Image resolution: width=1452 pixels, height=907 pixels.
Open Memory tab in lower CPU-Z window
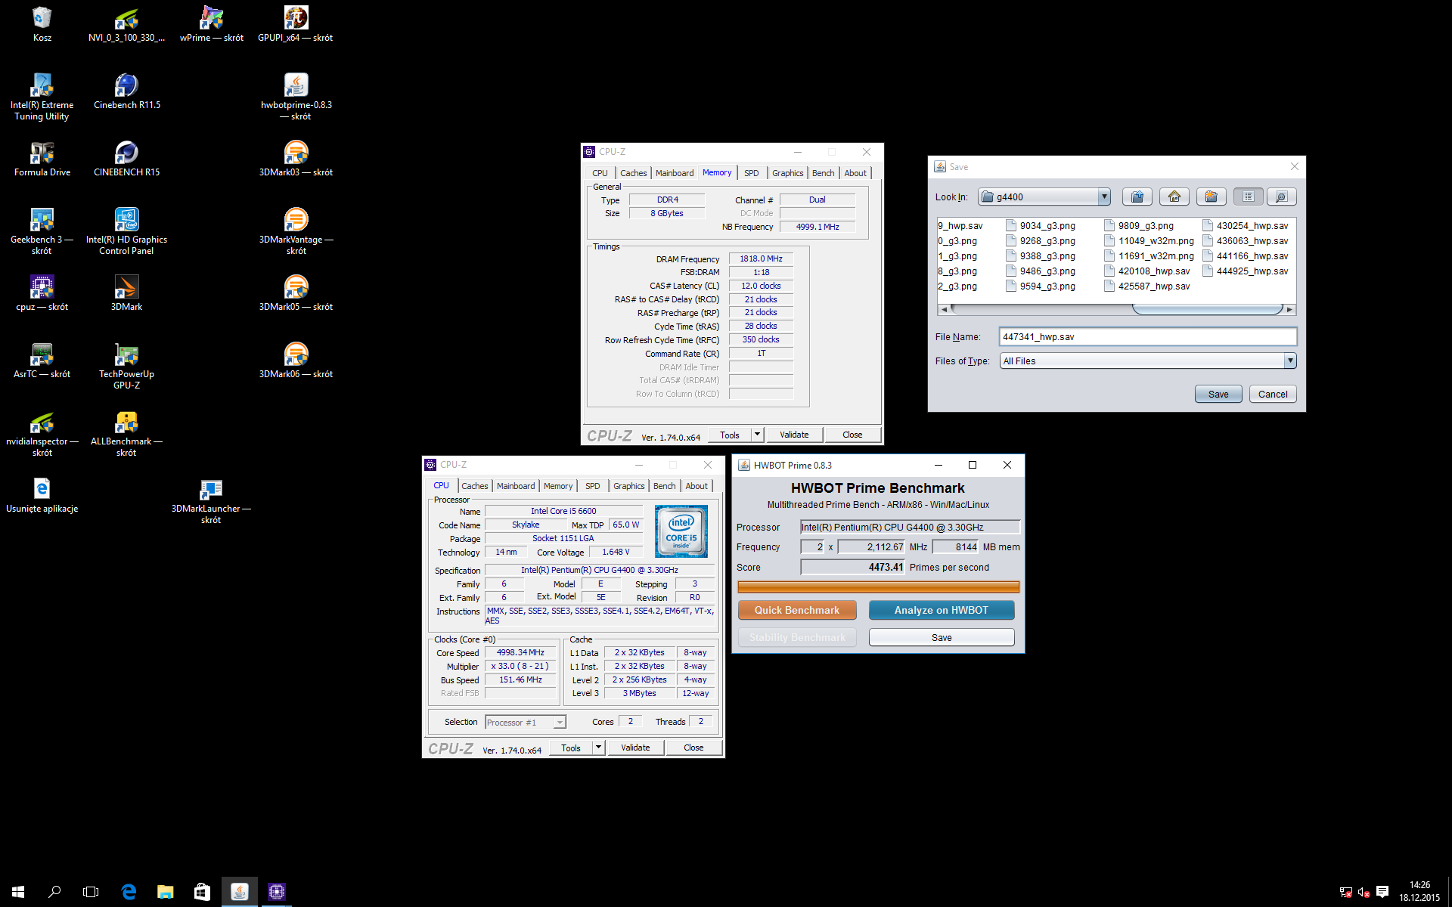pos(558,486)
